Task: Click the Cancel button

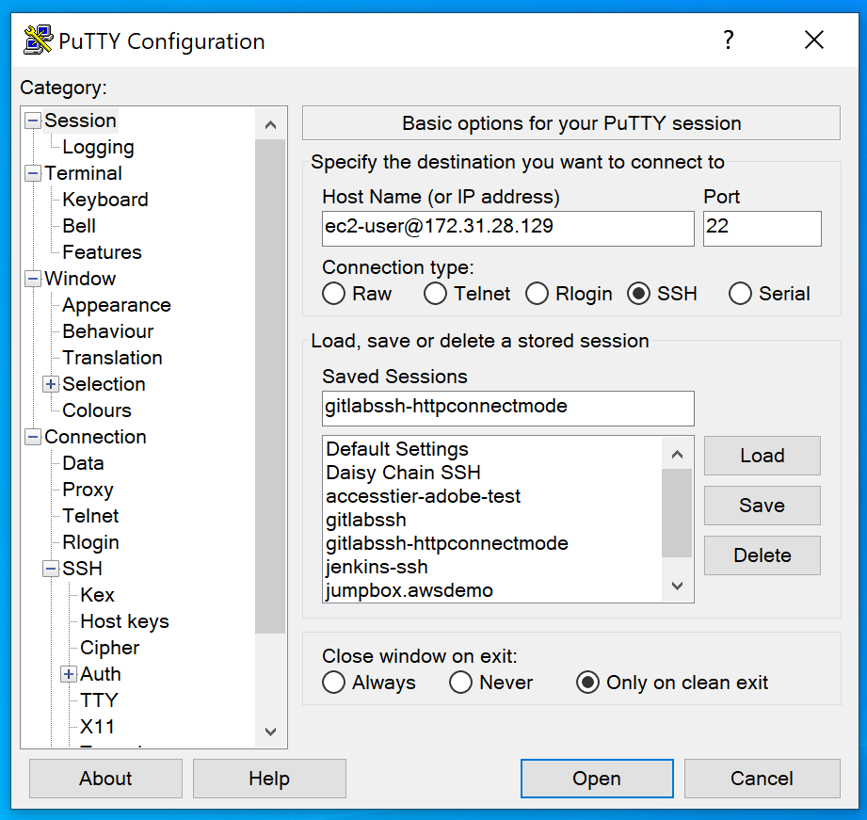Action: coord(762,779)
